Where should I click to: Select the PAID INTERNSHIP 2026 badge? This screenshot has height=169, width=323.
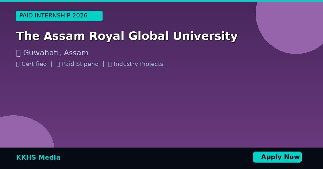[x=59, y=16]
